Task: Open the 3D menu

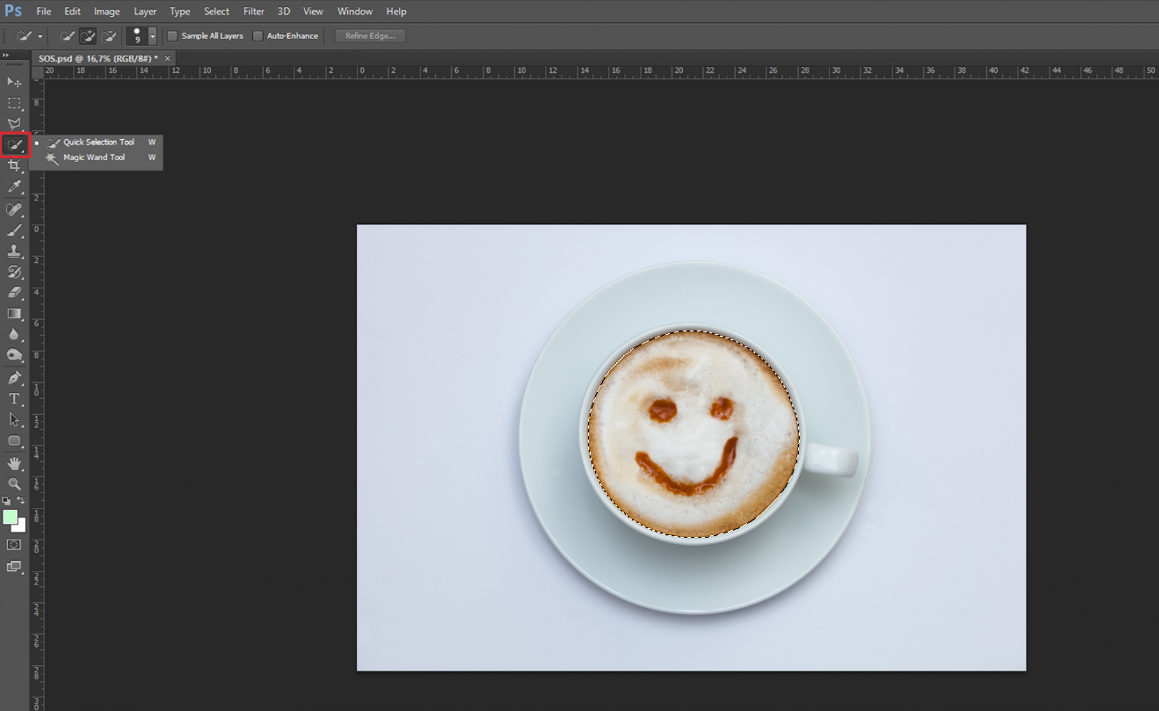Action: click(x=283, y=11)
